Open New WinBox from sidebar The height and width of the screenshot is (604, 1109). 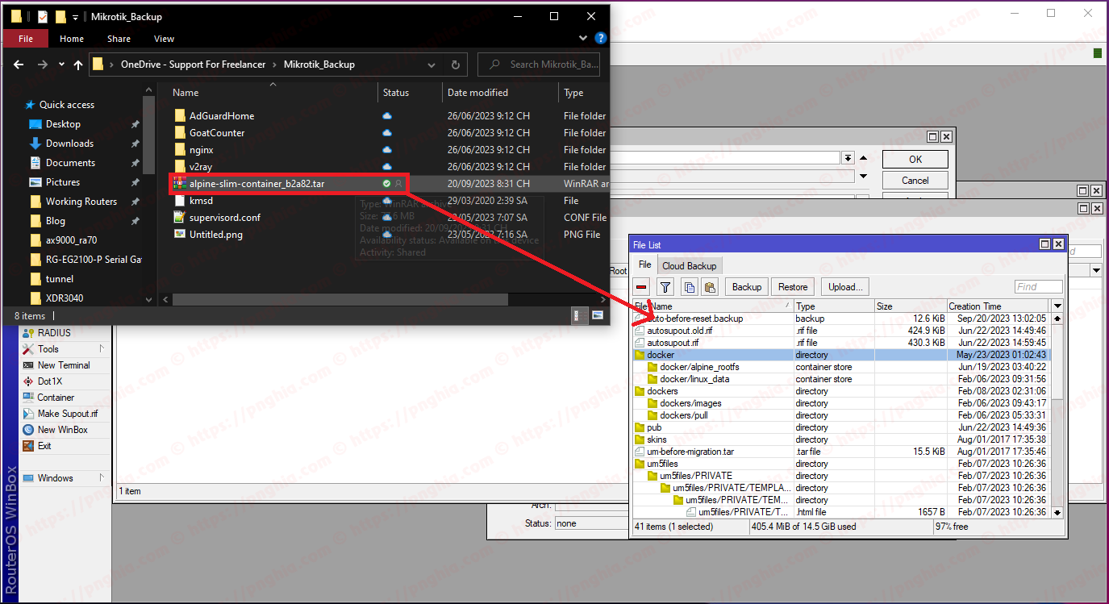click(x=62, y=430)
